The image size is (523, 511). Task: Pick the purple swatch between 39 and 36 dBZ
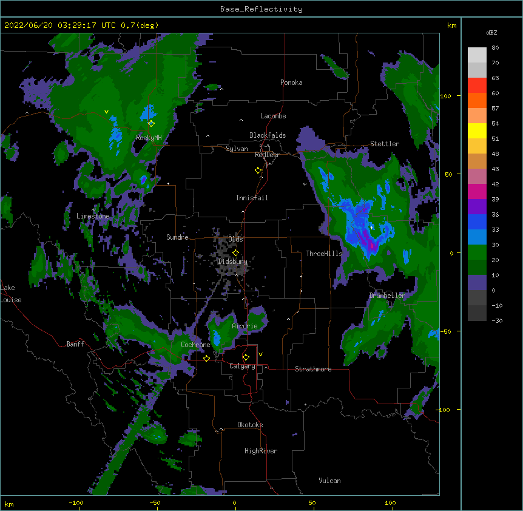pos(477,207)
